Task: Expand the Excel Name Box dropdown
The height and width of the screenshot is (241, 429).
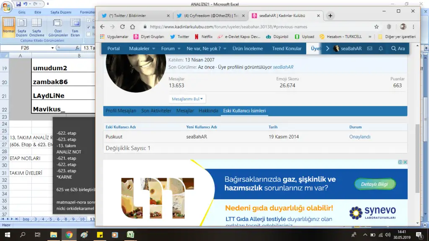Action: [x=52, y=48]
